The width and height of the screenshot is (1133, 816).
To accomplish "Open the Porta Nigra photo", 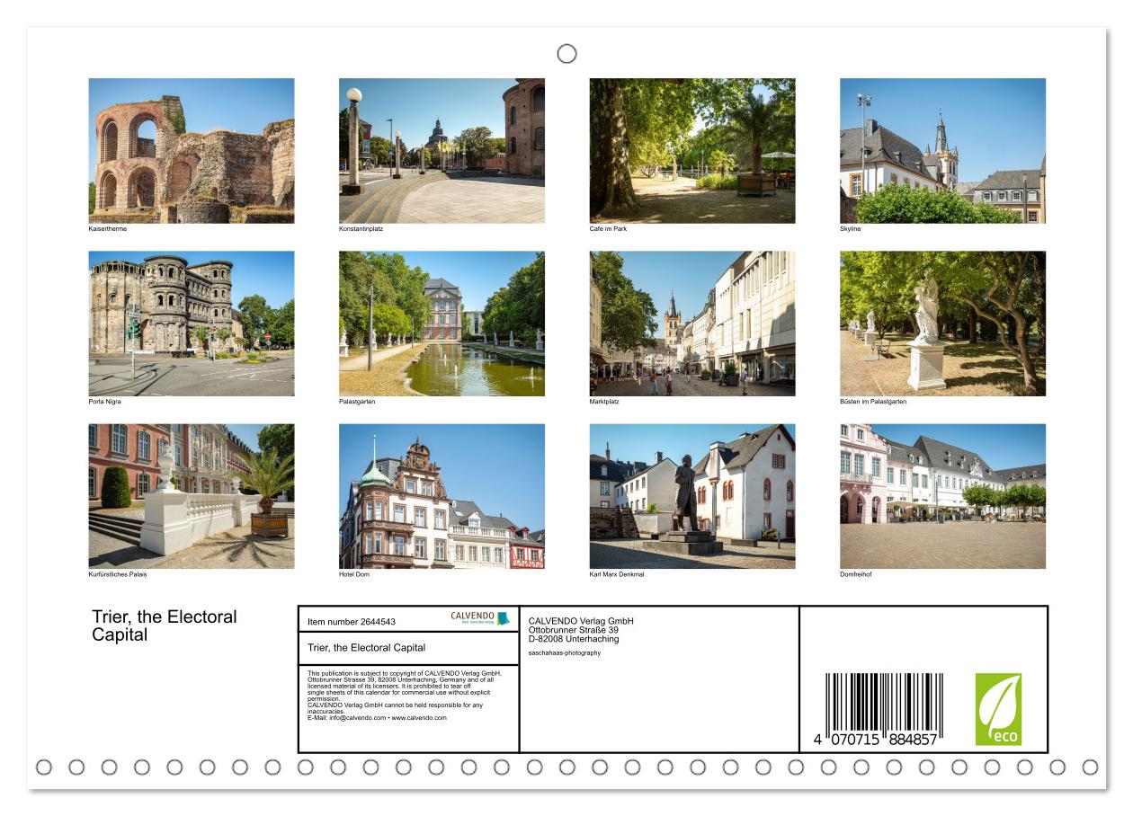I will click(192, 324).
